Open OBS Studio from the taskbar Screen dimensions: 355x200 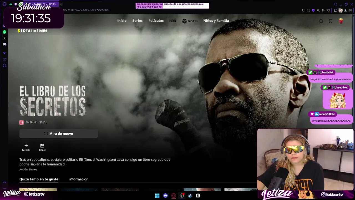tap(182, 196)
